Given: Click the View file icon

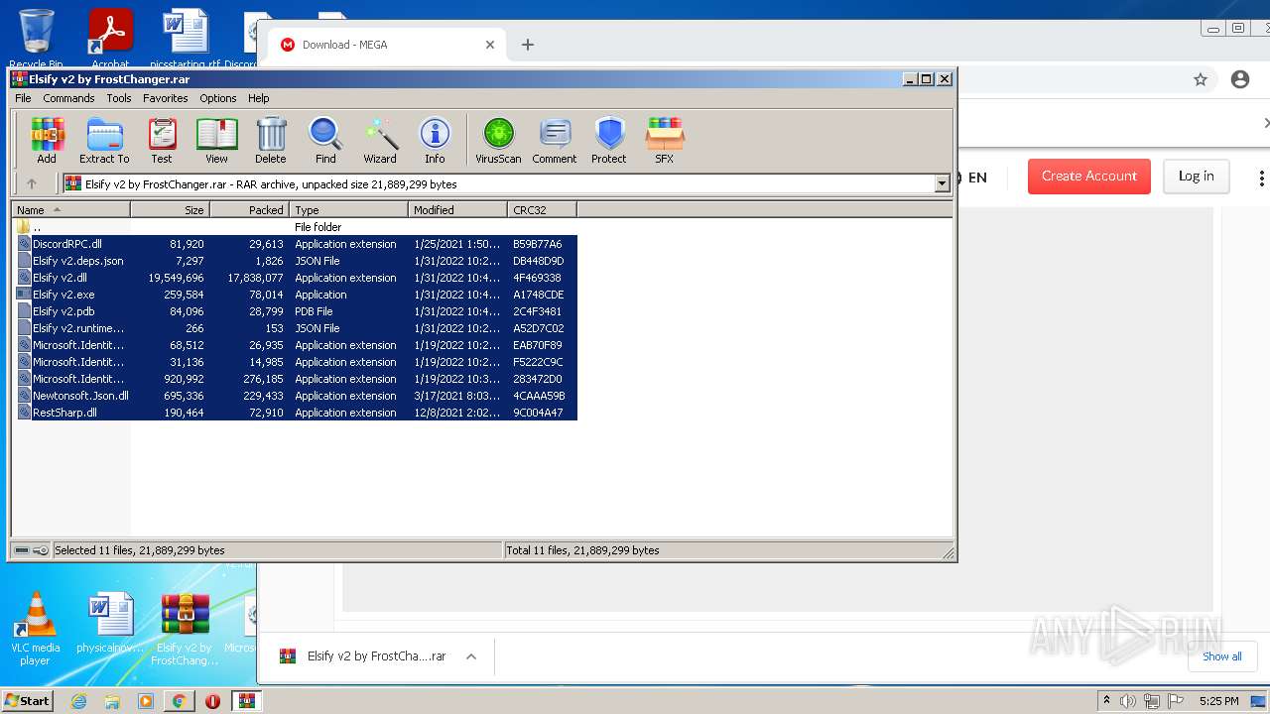Looking at the screenshot, I should pyautogui.click(x=216, y=140).
